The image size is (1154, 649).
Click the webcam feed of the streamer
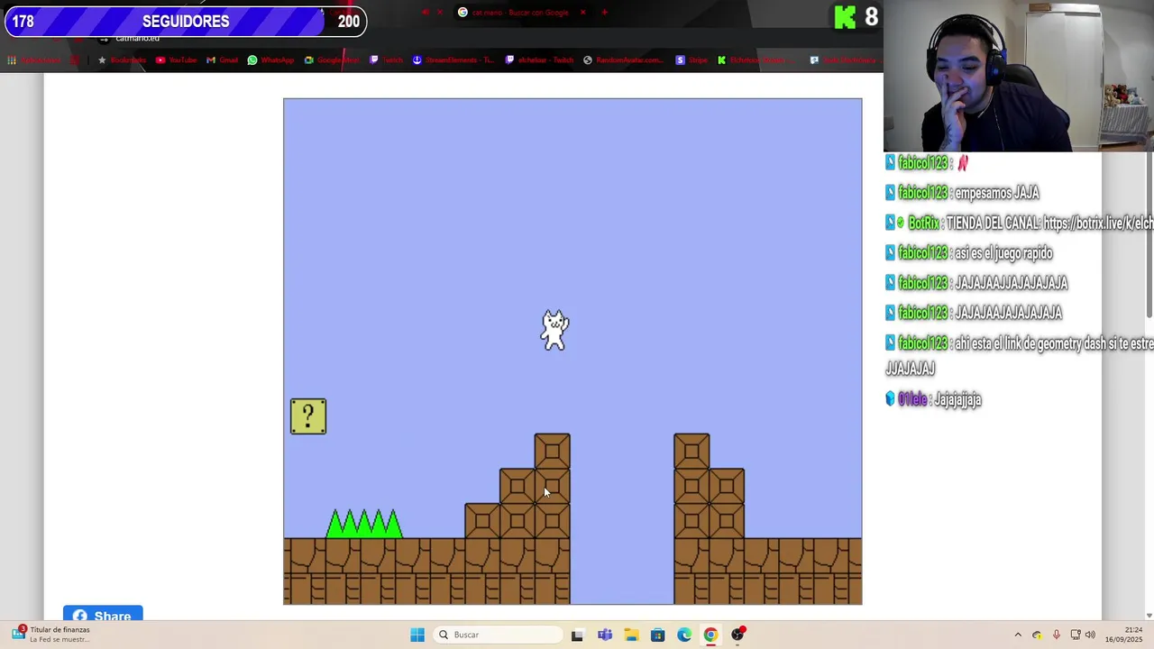click(x=1019, y=76)
